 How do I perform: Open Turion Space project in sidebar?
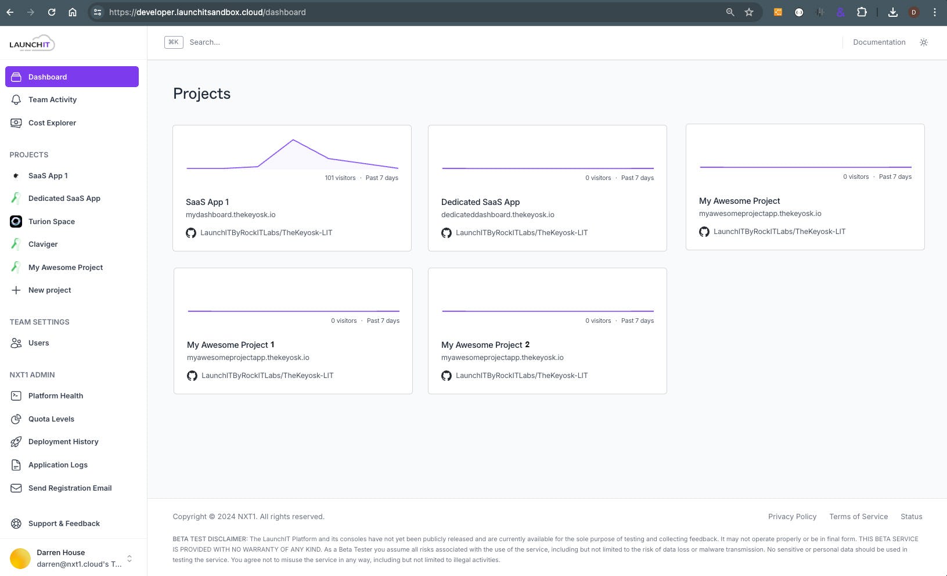(52, 221)
